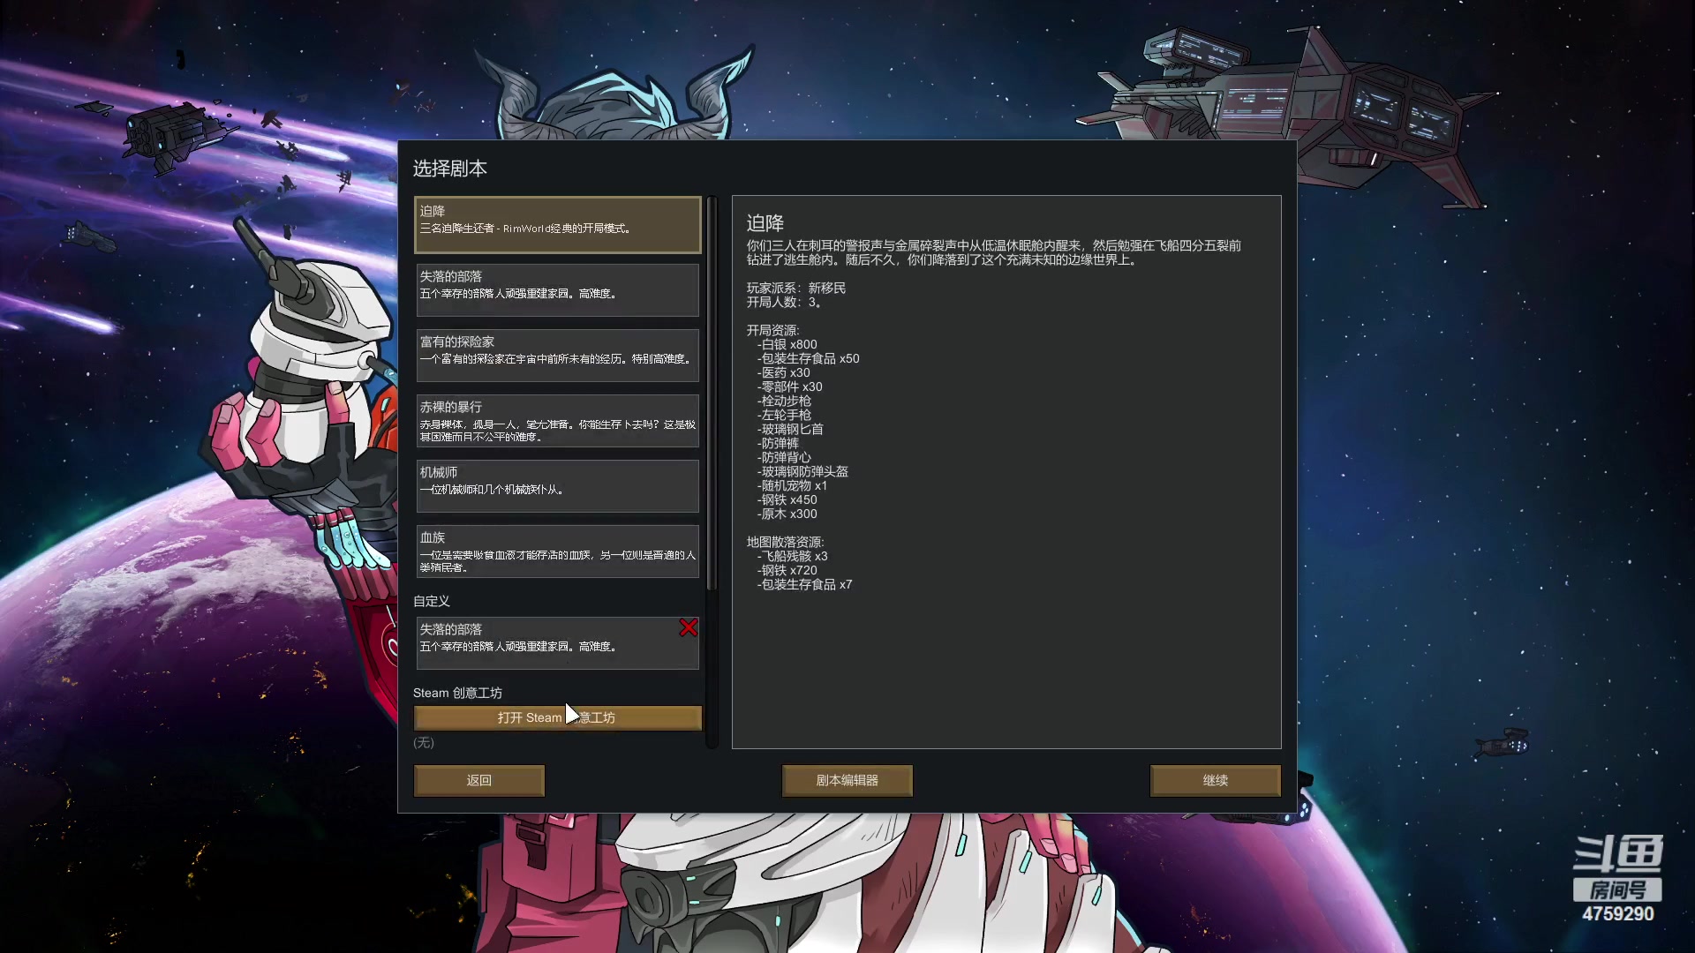The image size is (1695, 953).
Task: Click the 开局资源 heading
Action: 773,330
